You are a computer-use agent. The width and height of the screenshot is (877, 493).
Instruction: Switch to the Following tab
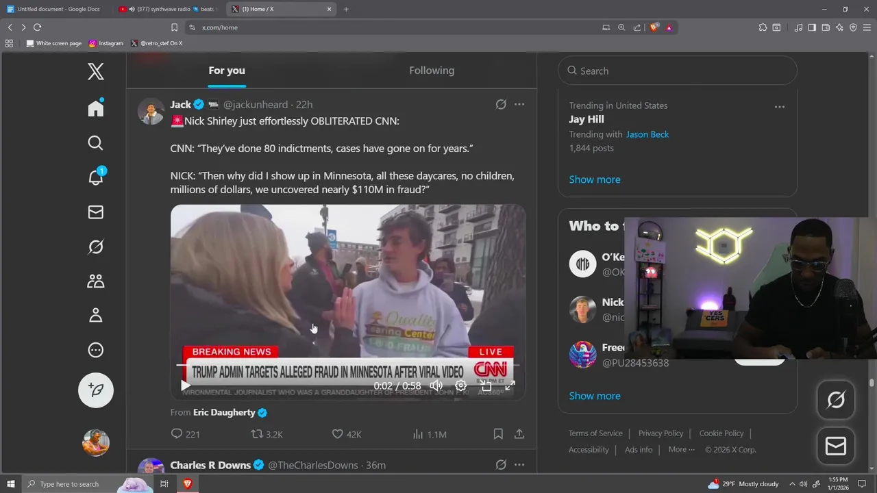click(432, 71)
